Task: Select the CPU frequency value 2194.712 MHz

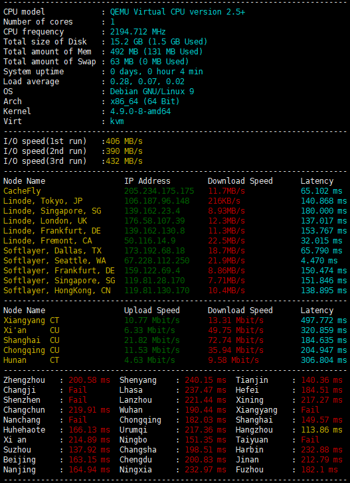Action: click(x=138, y=32)
